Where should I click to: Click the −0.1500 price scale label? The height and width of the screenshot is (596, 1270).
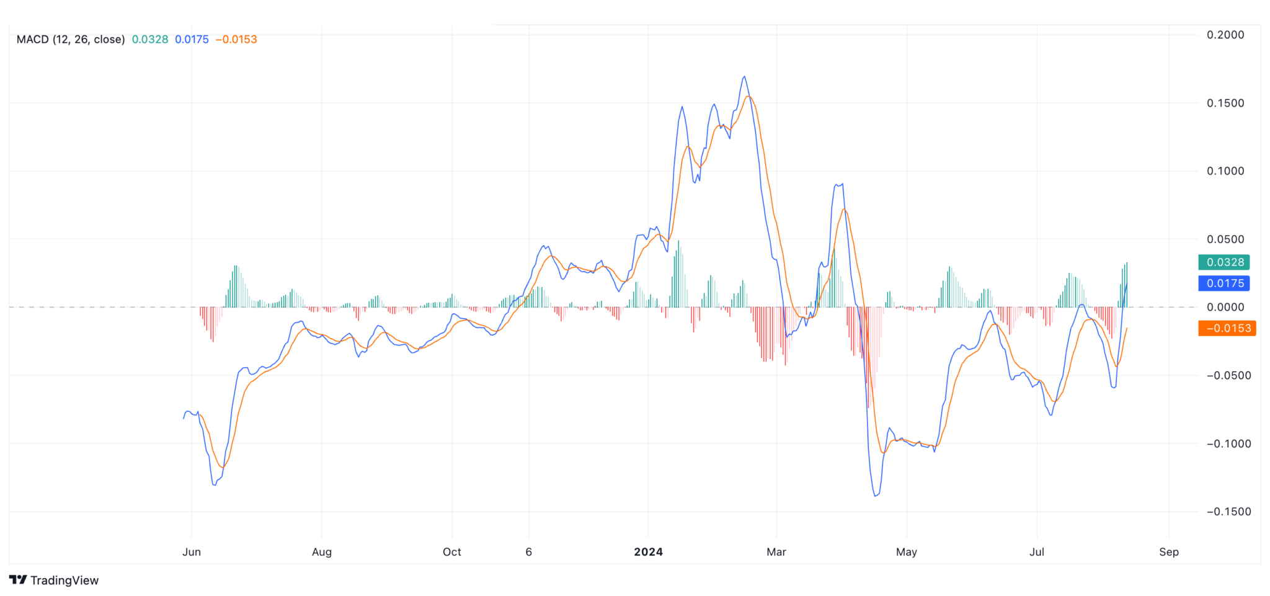pos(1228,512)
